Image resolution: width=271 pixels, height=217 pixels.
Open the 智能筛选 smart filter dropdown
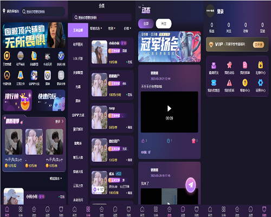tap(96, 28)
